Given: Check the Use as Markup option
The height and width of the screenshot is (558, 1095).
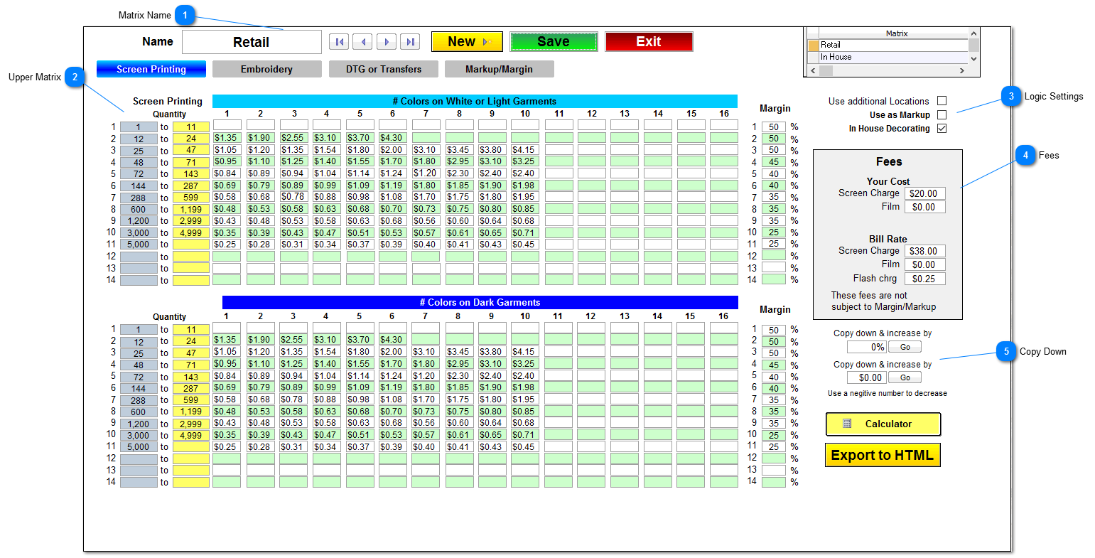Looking at the screenshot, I should (x=942, y=114).
